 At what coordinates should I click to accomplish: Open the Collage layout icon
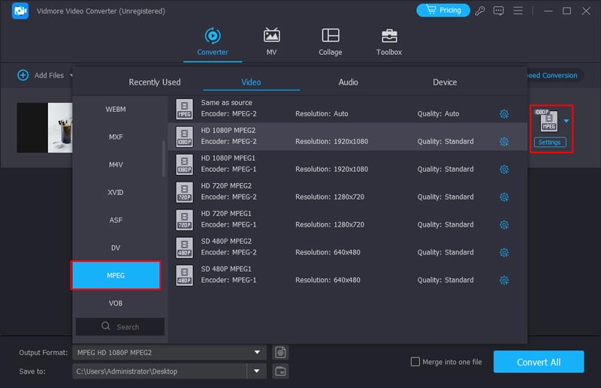pos(330,36)
